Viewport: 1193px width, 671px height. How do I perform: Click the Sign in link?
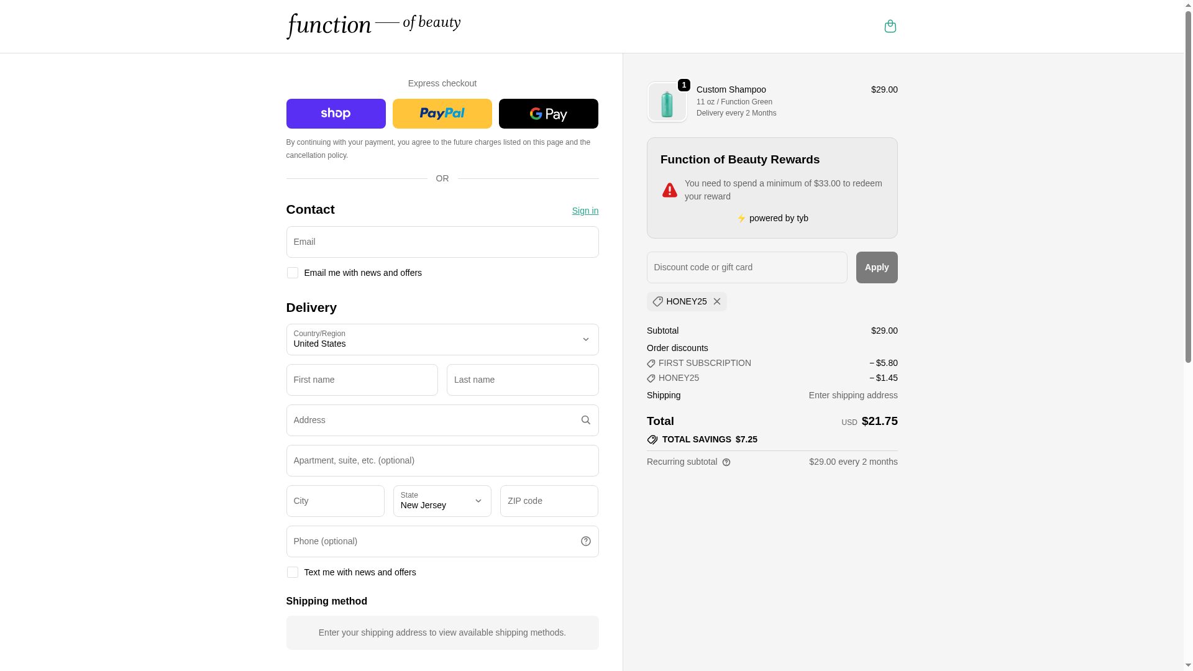(585, 211)
